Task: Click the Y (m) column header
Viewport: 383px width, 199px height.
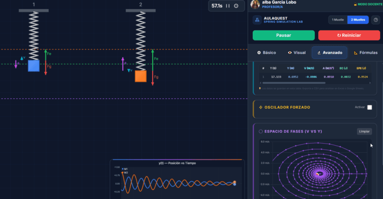Action: click(290, 68)
